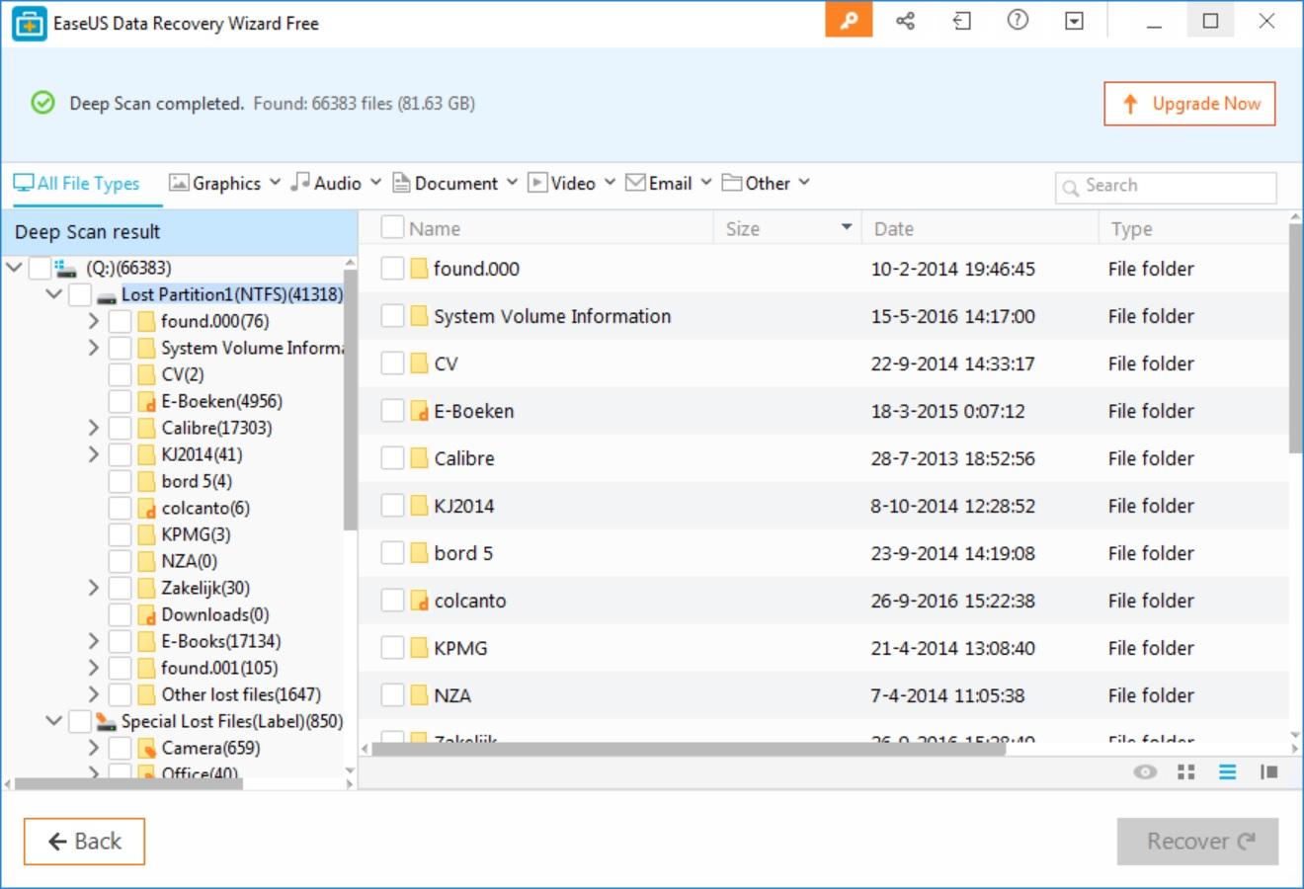Tick the KJ2014 row checkbox in list
The width and height of the screenshot is (1304, 889).
click(392, 505)
